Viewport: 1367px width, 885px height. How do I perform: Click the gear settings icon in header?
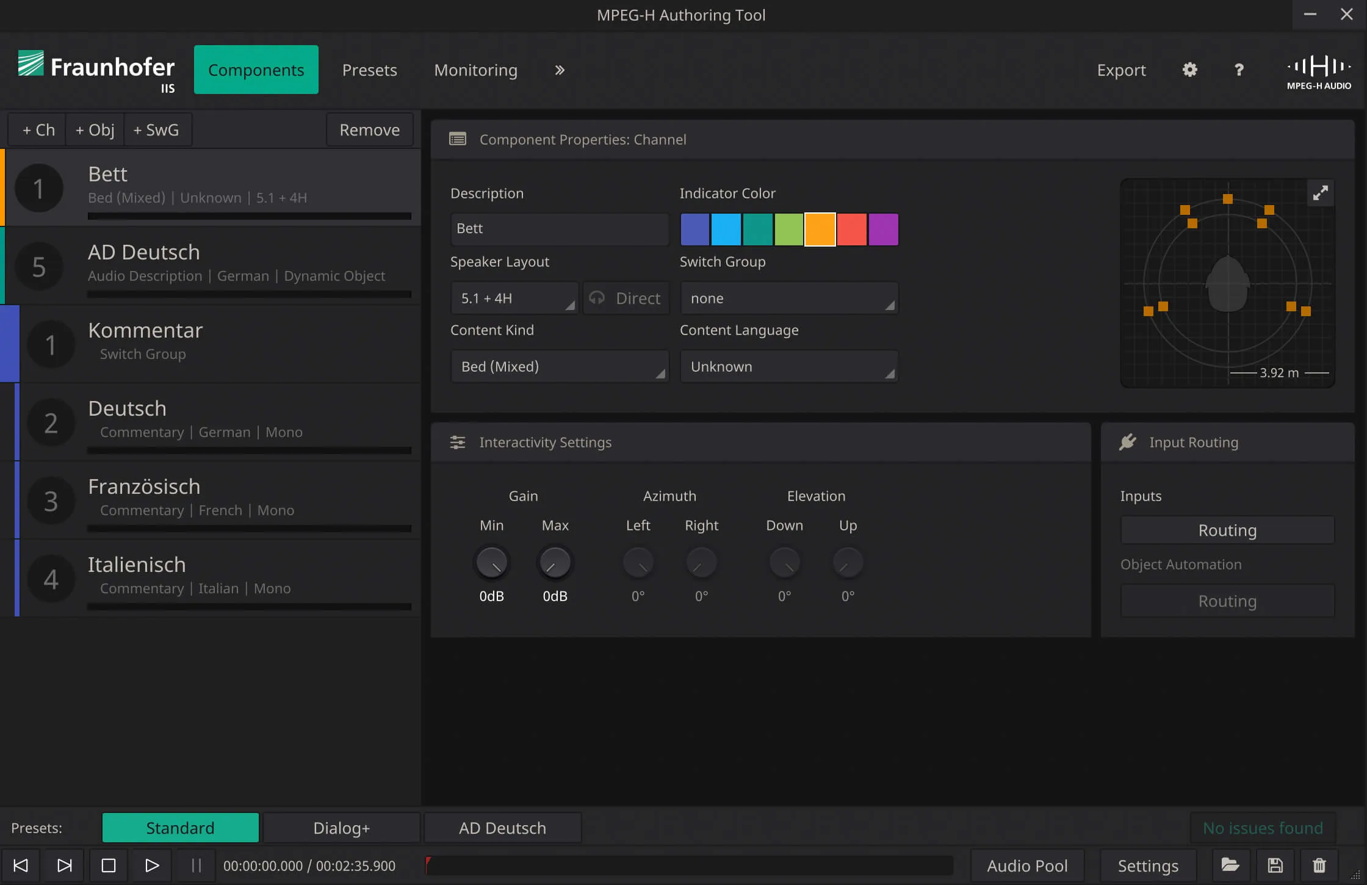[x=1189, y=70]
